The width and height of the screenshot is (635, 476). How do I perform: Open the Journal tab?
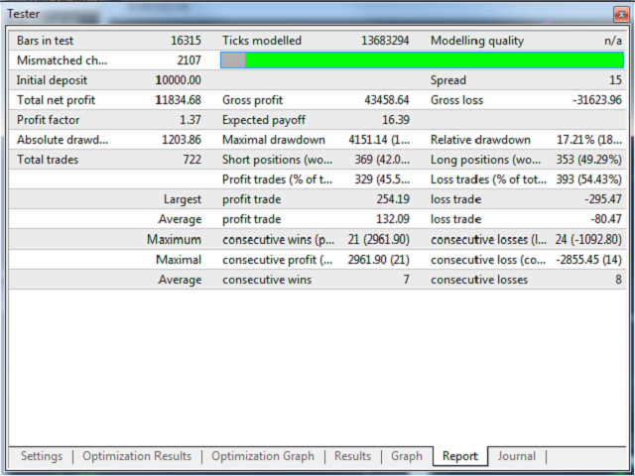click(516, 456)
